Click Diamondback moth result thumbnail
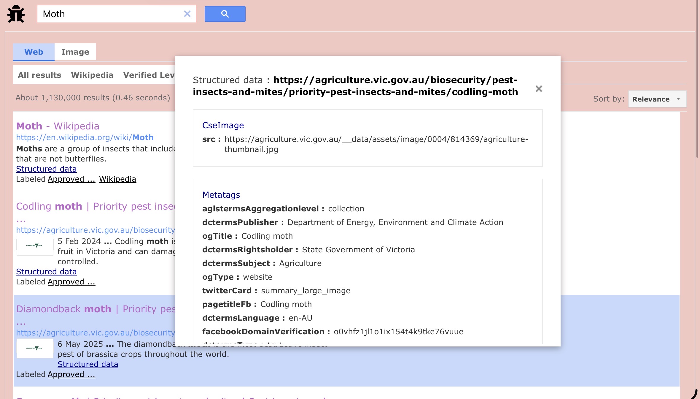700x399 pixels. point(35,348)
